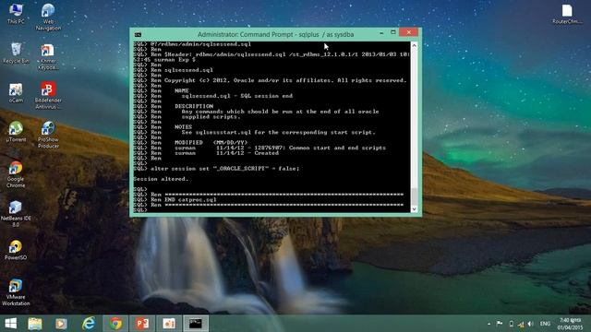Select Command Prompt taskbar button
The width and height of the screenshot is (591, 332).
[196, 324]
